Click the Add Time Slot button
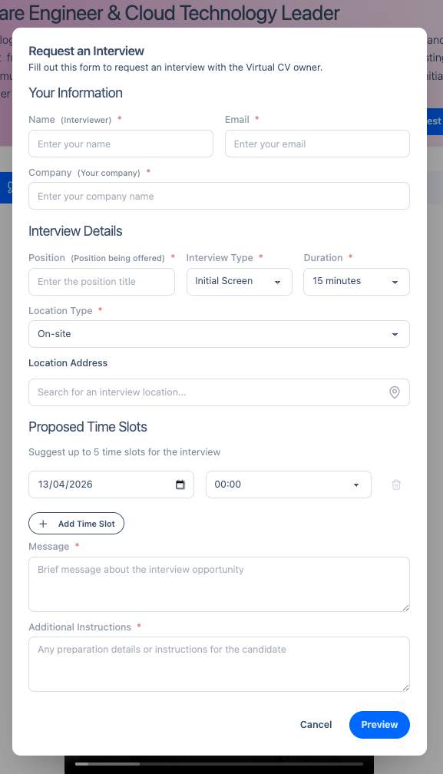This screenshot has height=774, width=443. (76, 523)
